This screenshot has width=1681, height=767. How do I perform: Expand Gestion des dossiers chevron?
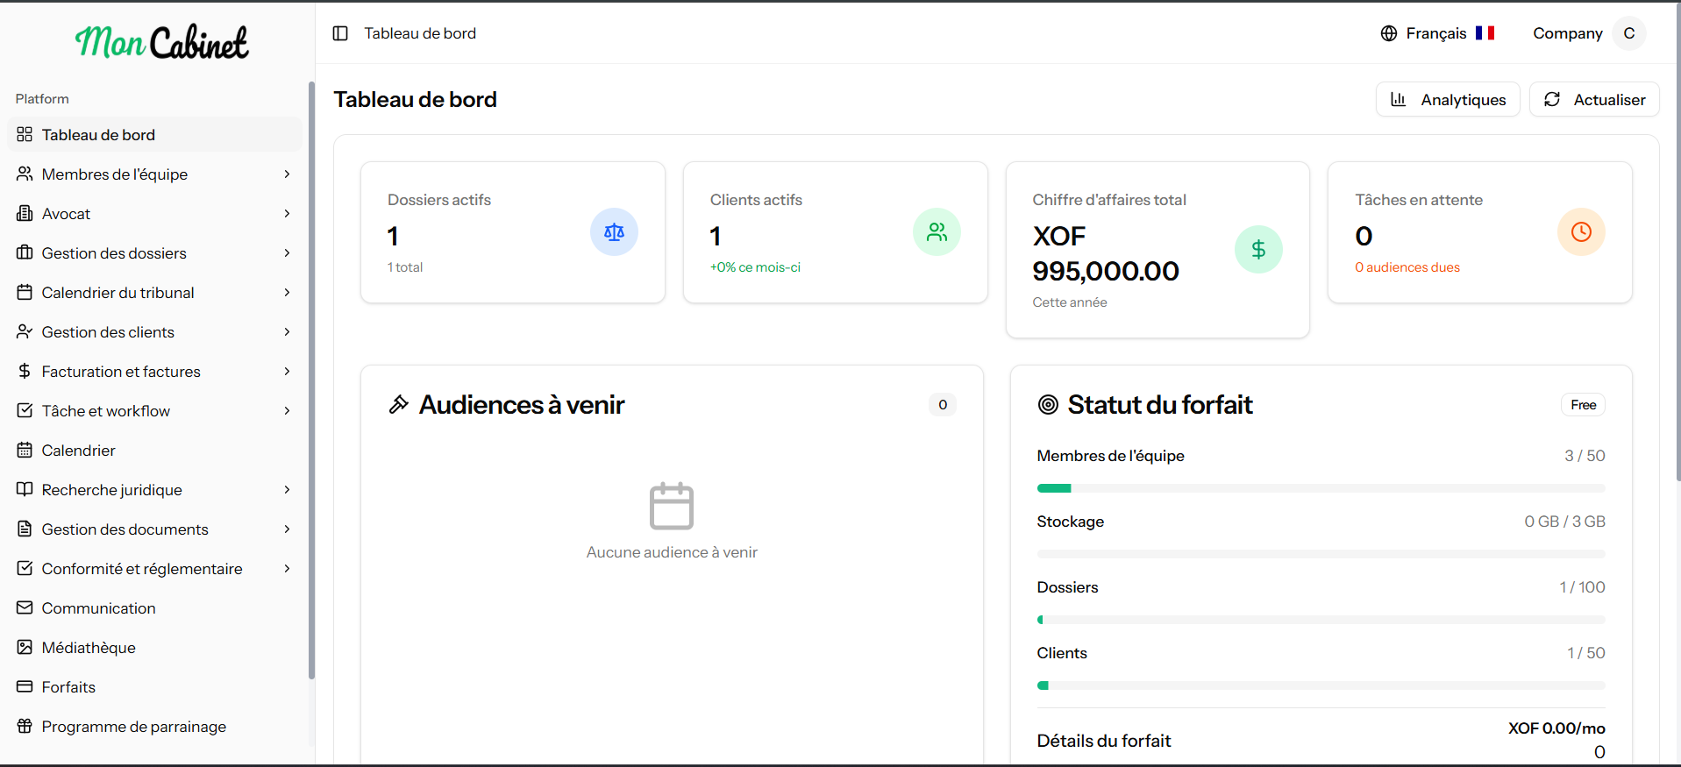287,253
